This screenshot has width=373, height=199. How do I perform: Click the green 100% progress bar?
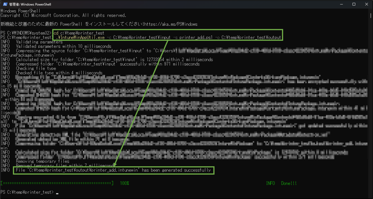point(57,183)
